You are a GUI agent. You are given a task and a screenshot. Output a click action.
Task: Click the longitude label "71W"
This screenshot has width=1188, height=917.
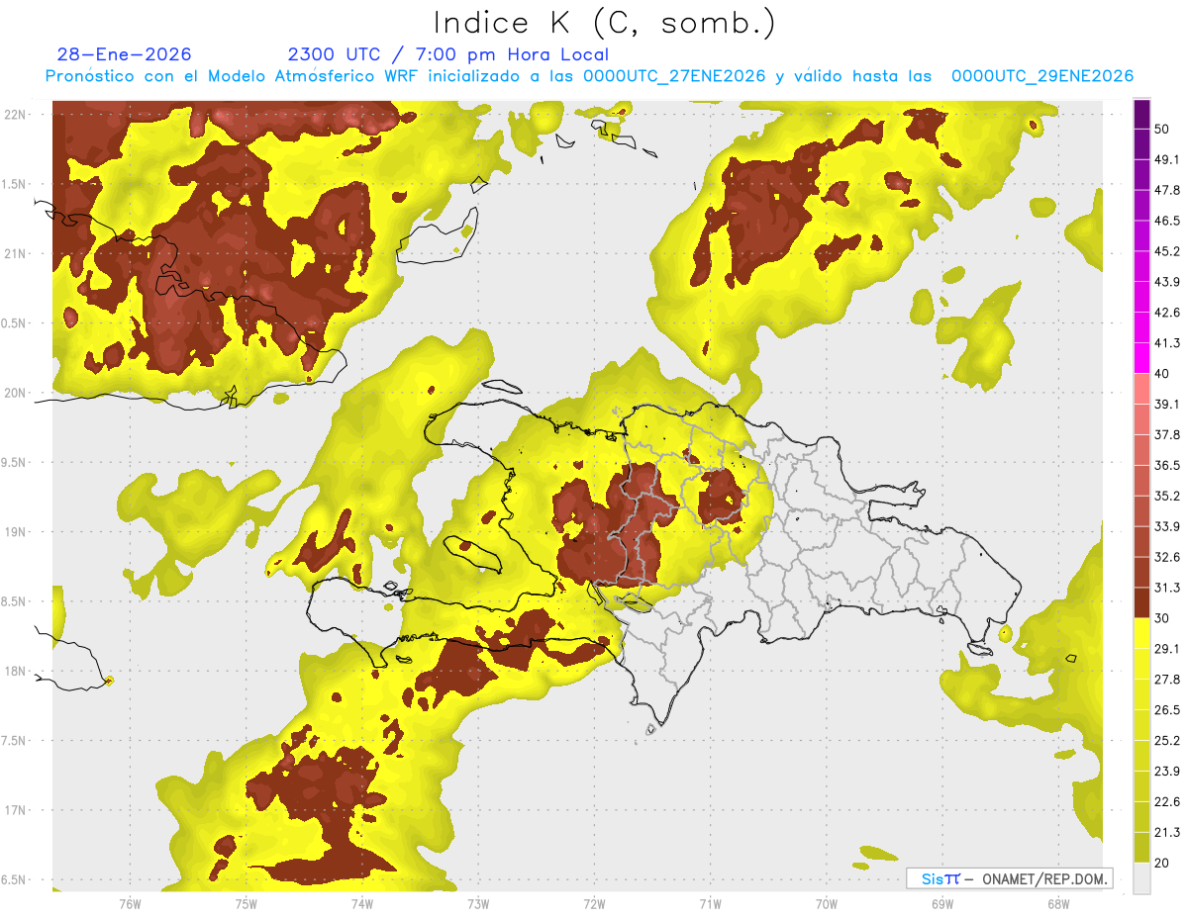(x=710, y=904)
